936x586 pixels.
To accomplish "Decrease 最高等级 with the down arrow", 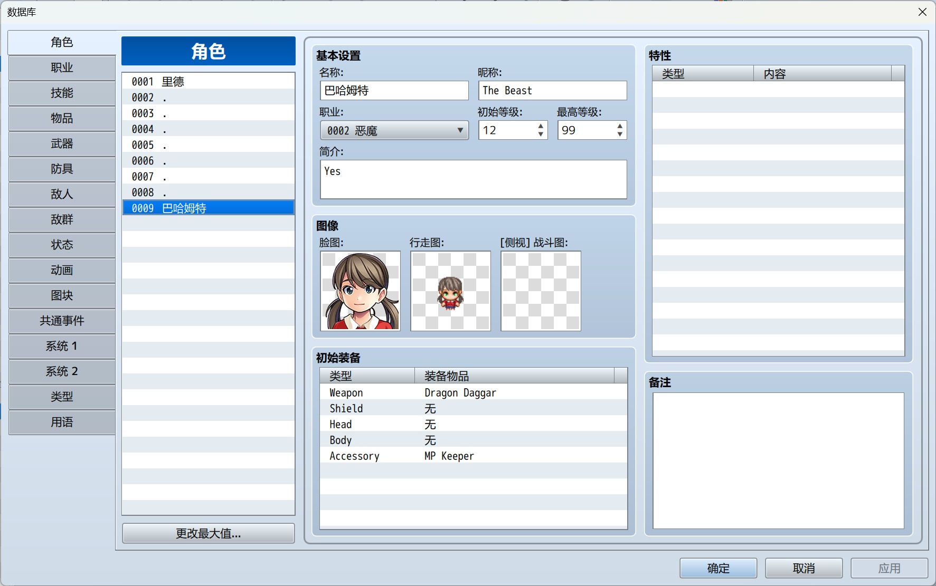I will (620, 135).
